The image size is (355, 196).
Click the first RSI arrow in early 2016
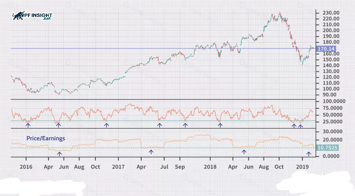28,125
